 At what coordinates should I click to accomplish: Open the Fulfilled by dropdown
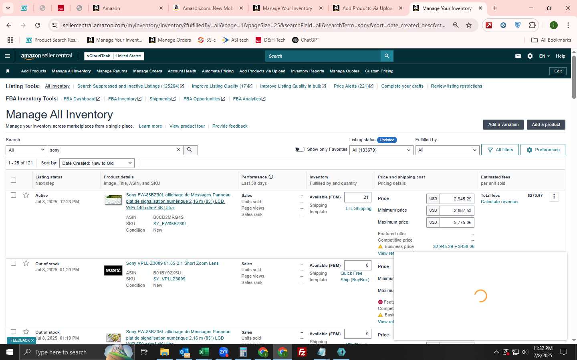click(x=447, y=150)
